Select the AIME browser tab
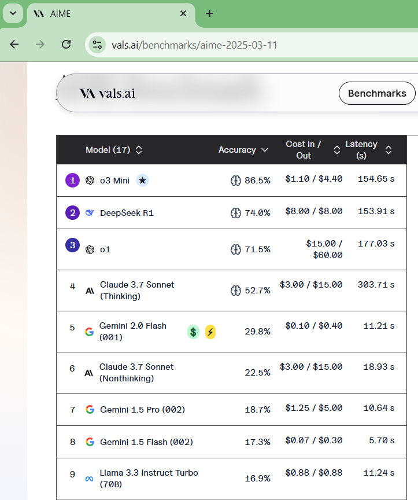418x500 pixels. tap(111, 14)
